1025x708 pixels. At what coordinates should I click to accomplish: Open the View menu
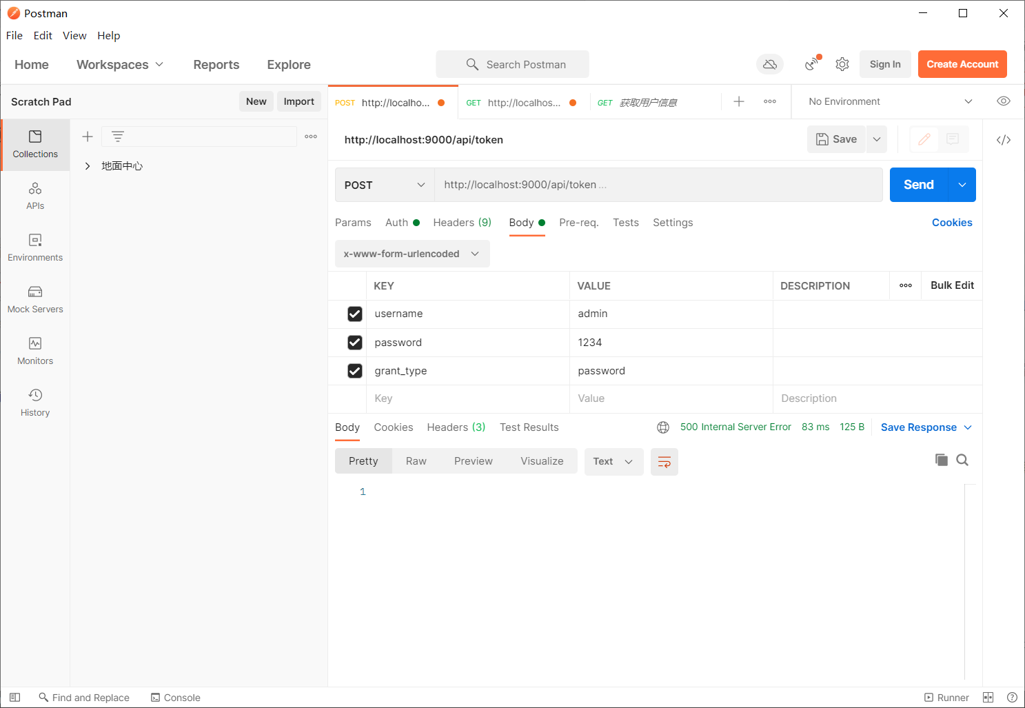coord(74,36)
